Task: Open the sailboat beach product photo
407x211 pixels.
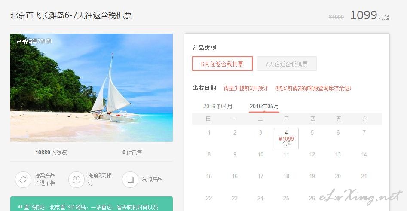Action: pos(92,88)
